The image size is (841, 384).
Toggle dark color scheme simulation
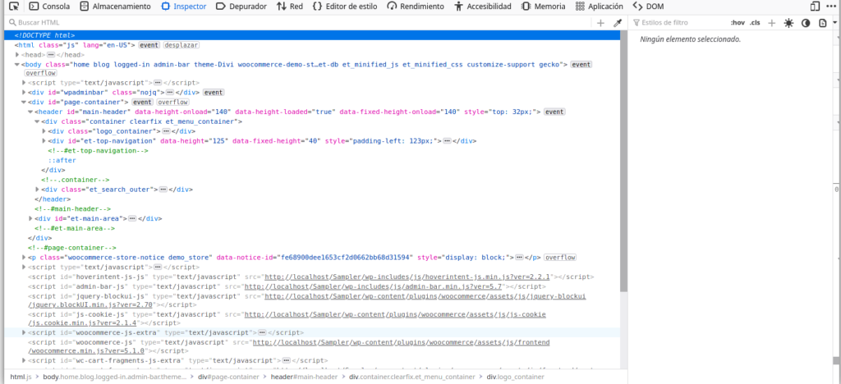tap(806, 23)
